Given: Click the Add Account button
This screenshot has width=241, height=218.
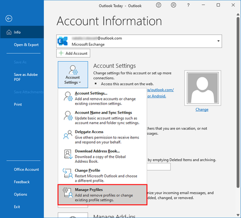Looking at the screenshot, I should pos(73,53).
